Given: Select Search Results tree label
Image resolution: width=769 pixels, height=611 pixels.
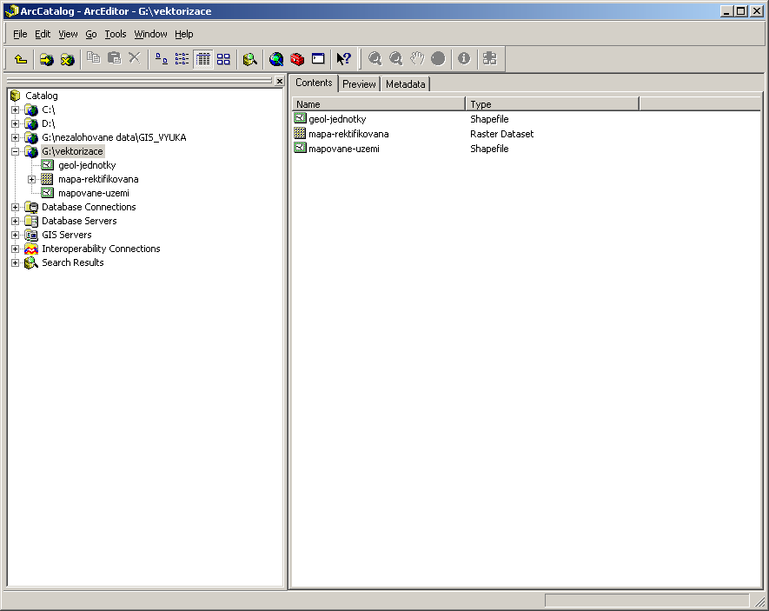Looking at the screenshot, I should pyautogui.click(x=73, y=262).
